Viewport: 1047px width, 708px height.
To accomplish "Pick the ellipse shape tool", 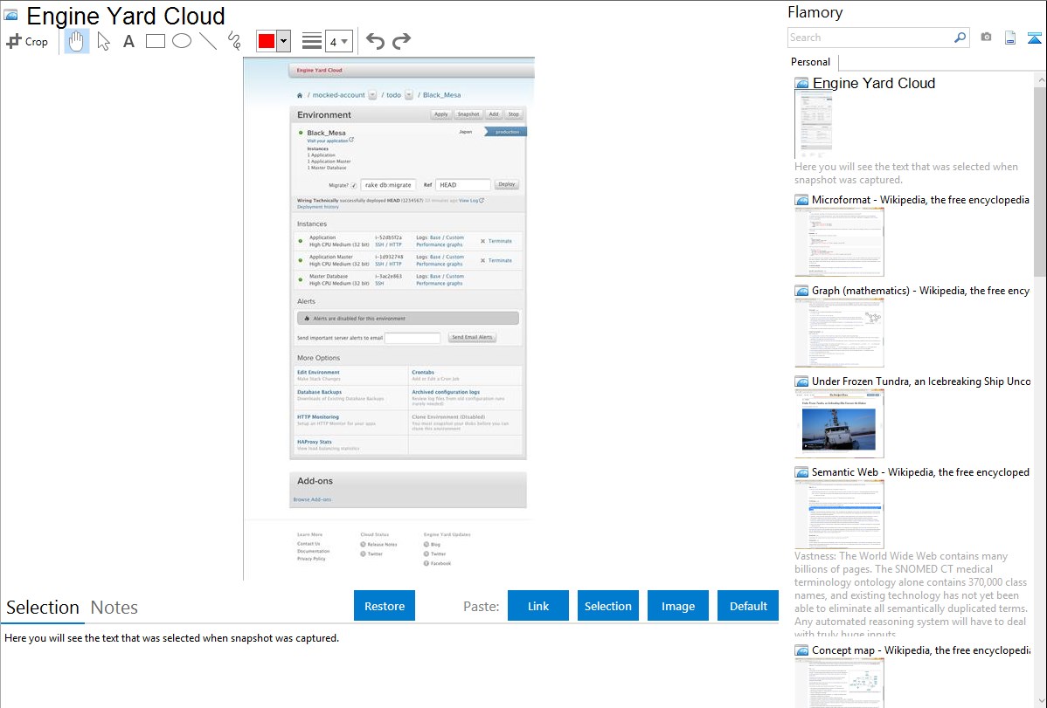I will pos(182,41).
